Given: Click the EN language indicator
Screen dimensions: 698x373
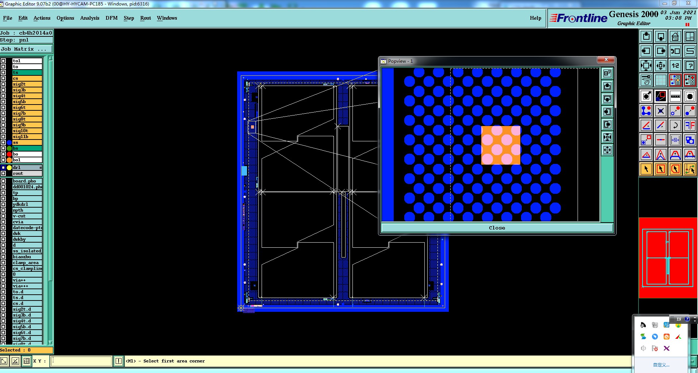Looking at the screenshot, I should [x=679, y=319].
